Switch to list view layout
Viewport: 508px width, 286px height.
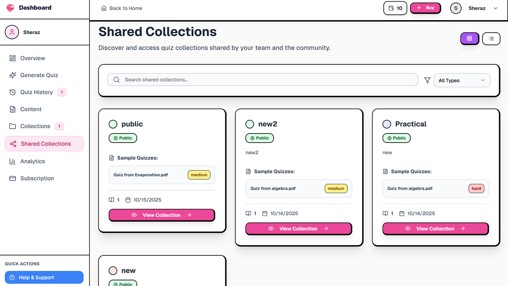(x=491, y=39)
